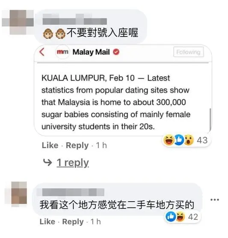Open the Malay Mail logo avatar

click(x=62, y=52)
